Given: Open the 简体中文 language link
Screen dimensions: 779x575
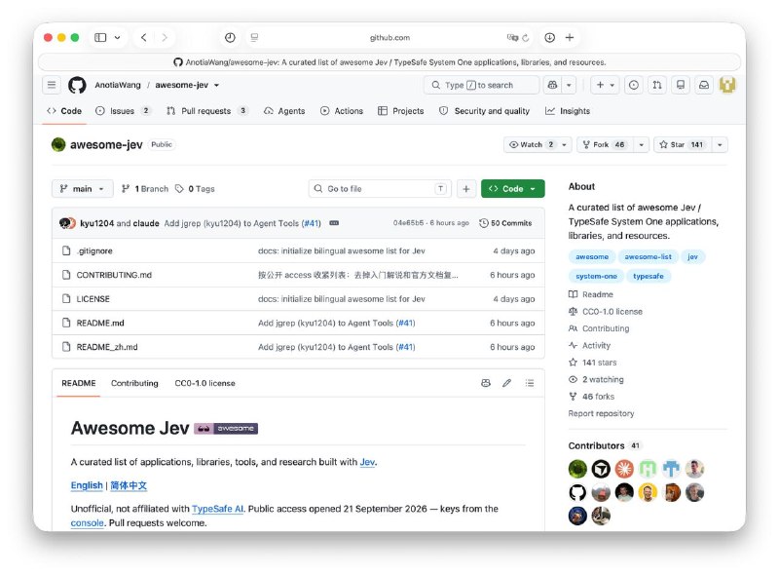Looking at the screenshot, I should (x=129, y=485).
